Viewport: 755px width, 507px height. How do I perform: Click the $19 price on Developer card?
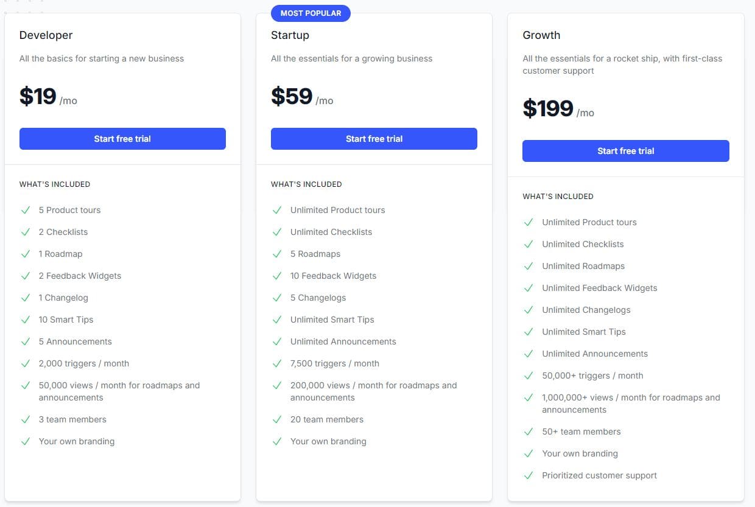(x=38, y=96)
